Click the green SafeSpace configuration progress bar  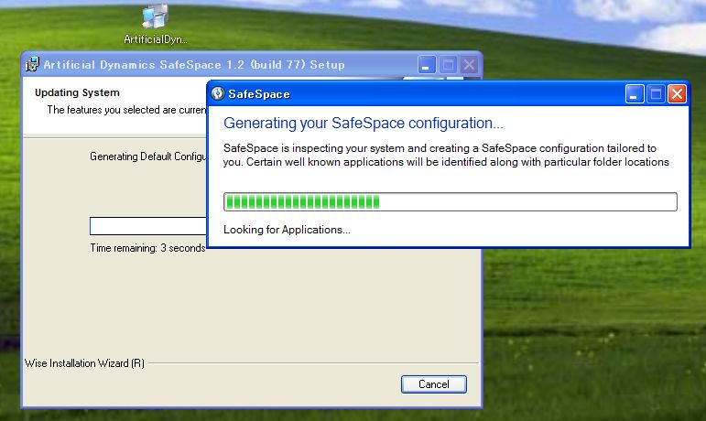coord(451,201)
